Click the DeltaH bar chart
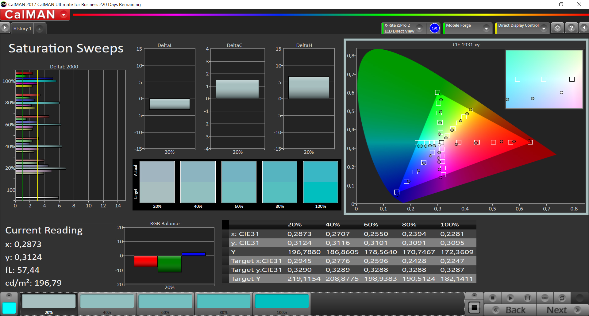The height and width of the screenshot is (316, 589). pos(309,87)
